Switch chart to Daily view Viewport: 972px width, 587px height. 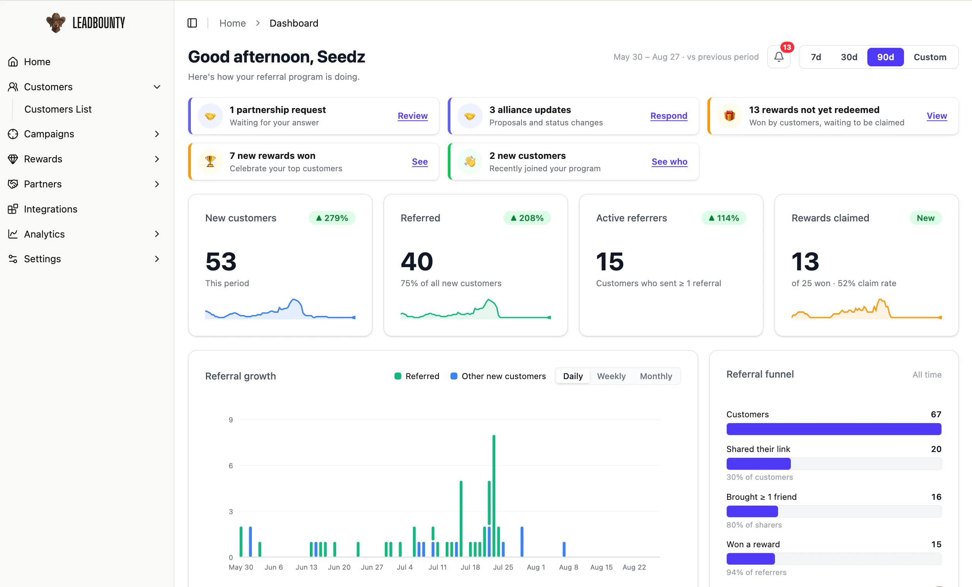click(573, 376)
